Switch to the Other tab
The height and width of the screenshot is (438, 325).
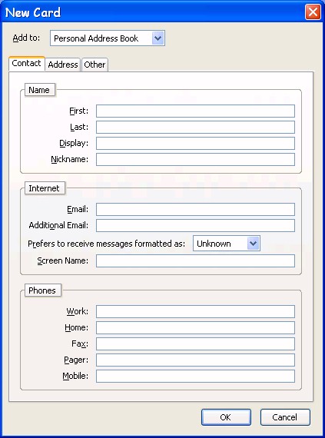[95, 65]
